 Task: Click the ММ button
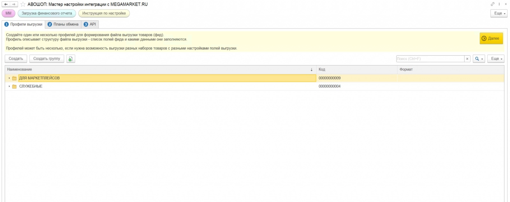click(9, 13)
